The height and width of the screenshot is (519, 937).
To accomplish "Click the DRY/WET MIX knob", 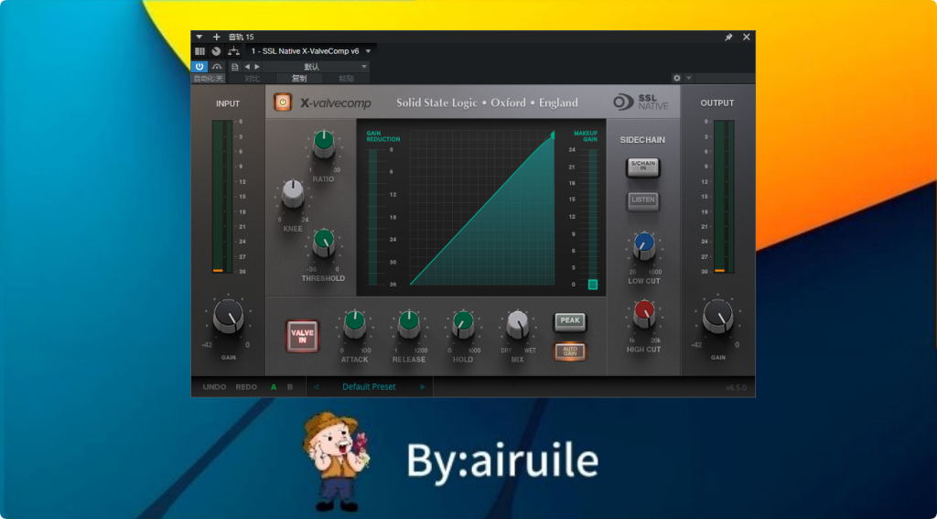I will 518,324.
